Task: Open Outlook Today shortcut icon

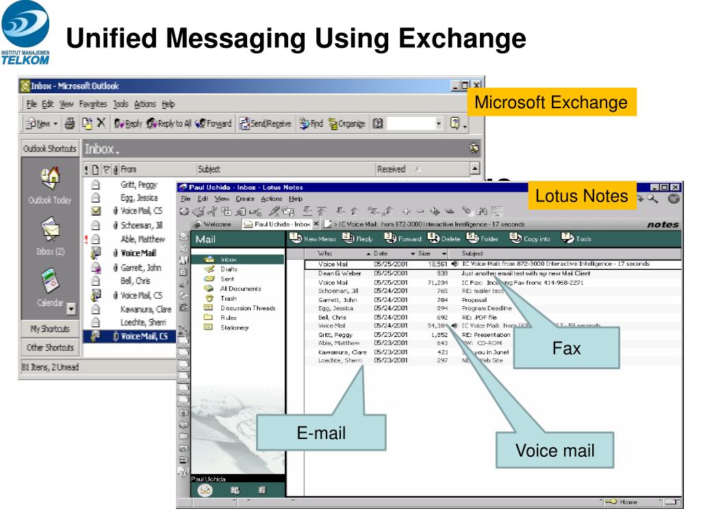Action: pos(50,178)
